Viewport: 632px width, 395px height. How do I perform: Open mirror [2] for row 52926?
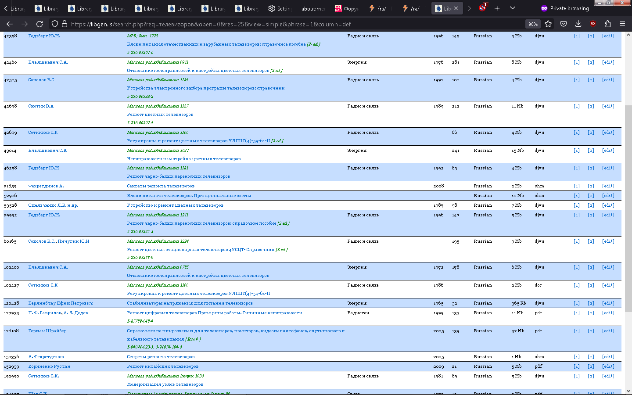tap(591, 196)
